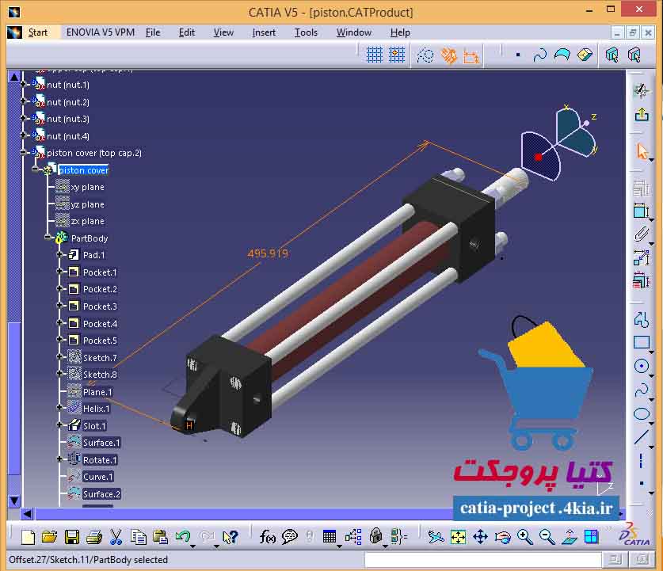Image resolution: width=663 pixels, height=571 pixels.
Task: Click the tree scroll up arrow
Action: 14,77
